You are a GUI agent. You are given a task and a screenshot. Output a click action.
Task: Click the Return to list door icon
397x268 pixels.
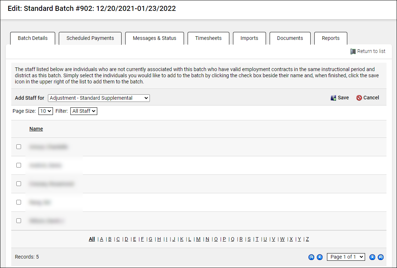pos(352,51)
